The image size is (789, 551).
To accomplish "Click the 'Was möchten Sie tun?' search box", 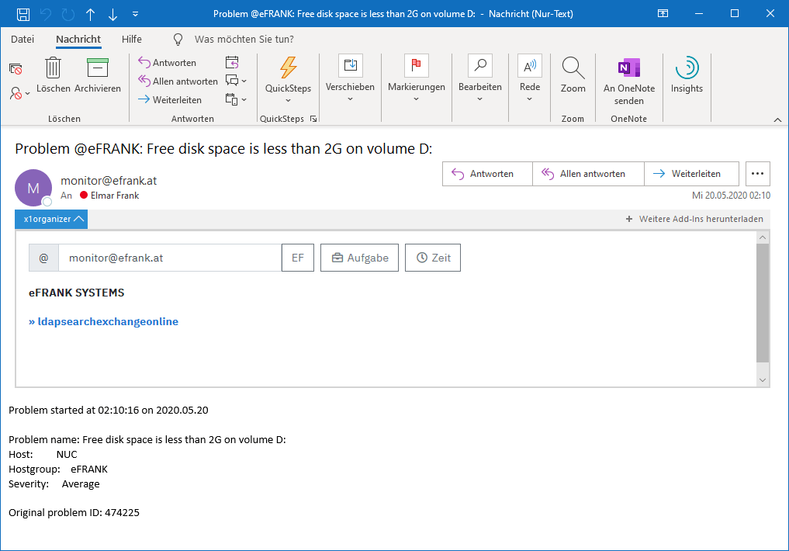I will tap(244, 40).
